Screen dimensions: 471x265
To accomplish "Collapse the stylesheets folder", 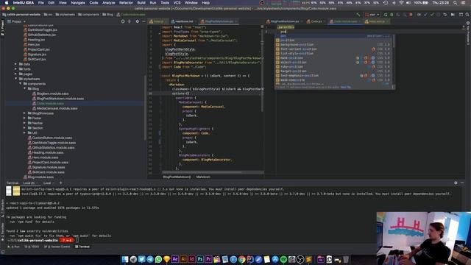I will tap(15, 79).
